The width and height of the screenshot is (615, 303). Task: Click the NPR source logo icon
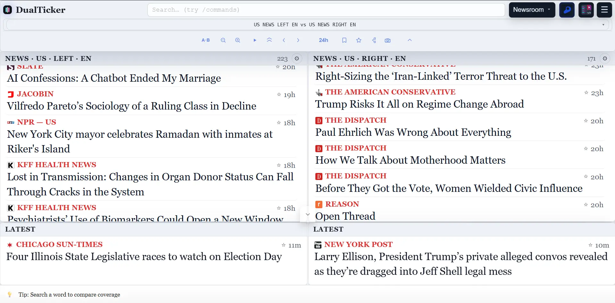click(x=11, y=122)
